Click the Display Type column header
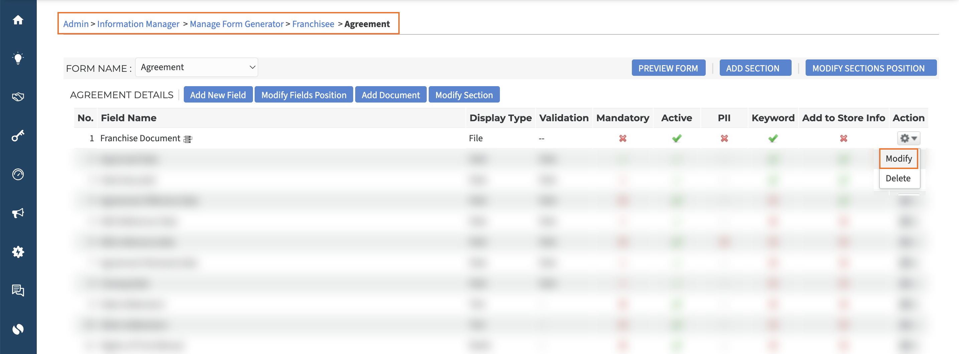Screen dimensions: 959x354 click(x=500, y=118)
